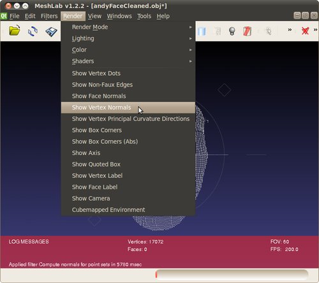Toggle Show Face Normals
Screen dimensions: 319x283
[128, 96]
